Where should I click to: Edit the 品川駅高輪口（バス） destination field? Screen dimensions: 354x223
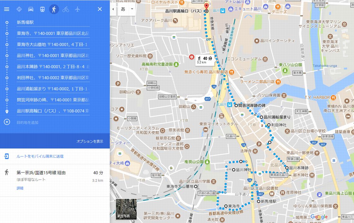tap(53, 111)
